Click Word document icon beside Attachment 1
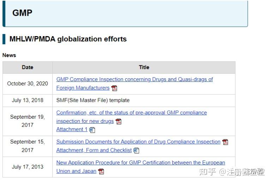 92,130
